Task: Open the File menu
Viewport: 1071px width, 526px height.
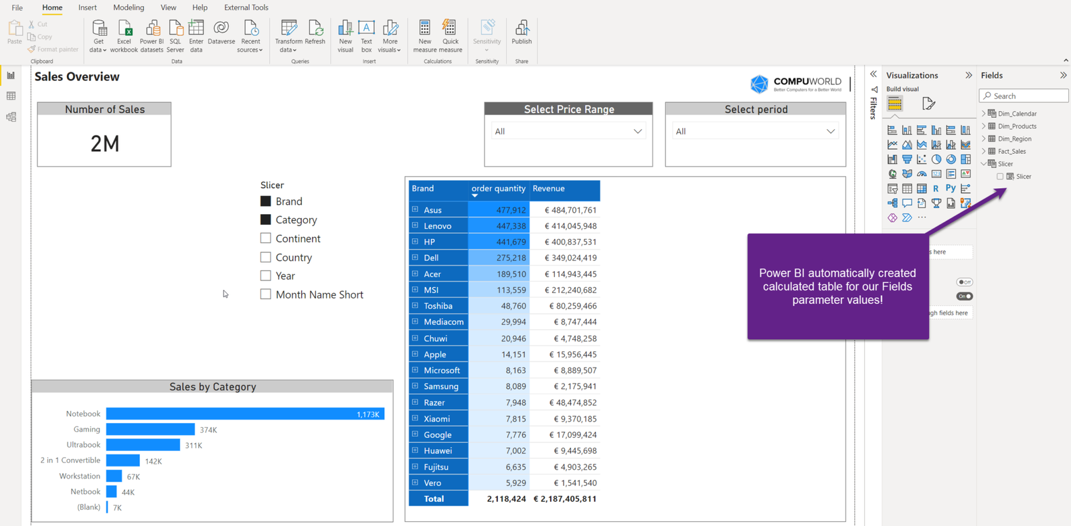Action: (17, 7)
